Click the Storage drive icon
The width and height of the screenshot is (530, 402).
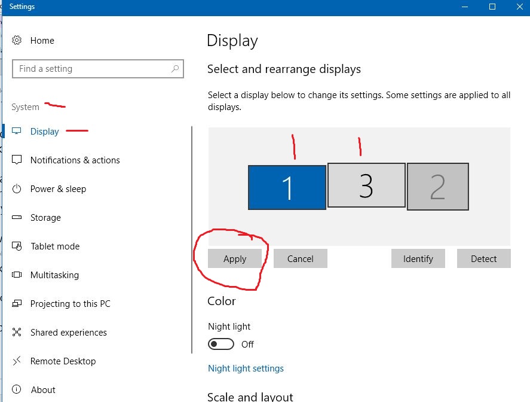17,217
